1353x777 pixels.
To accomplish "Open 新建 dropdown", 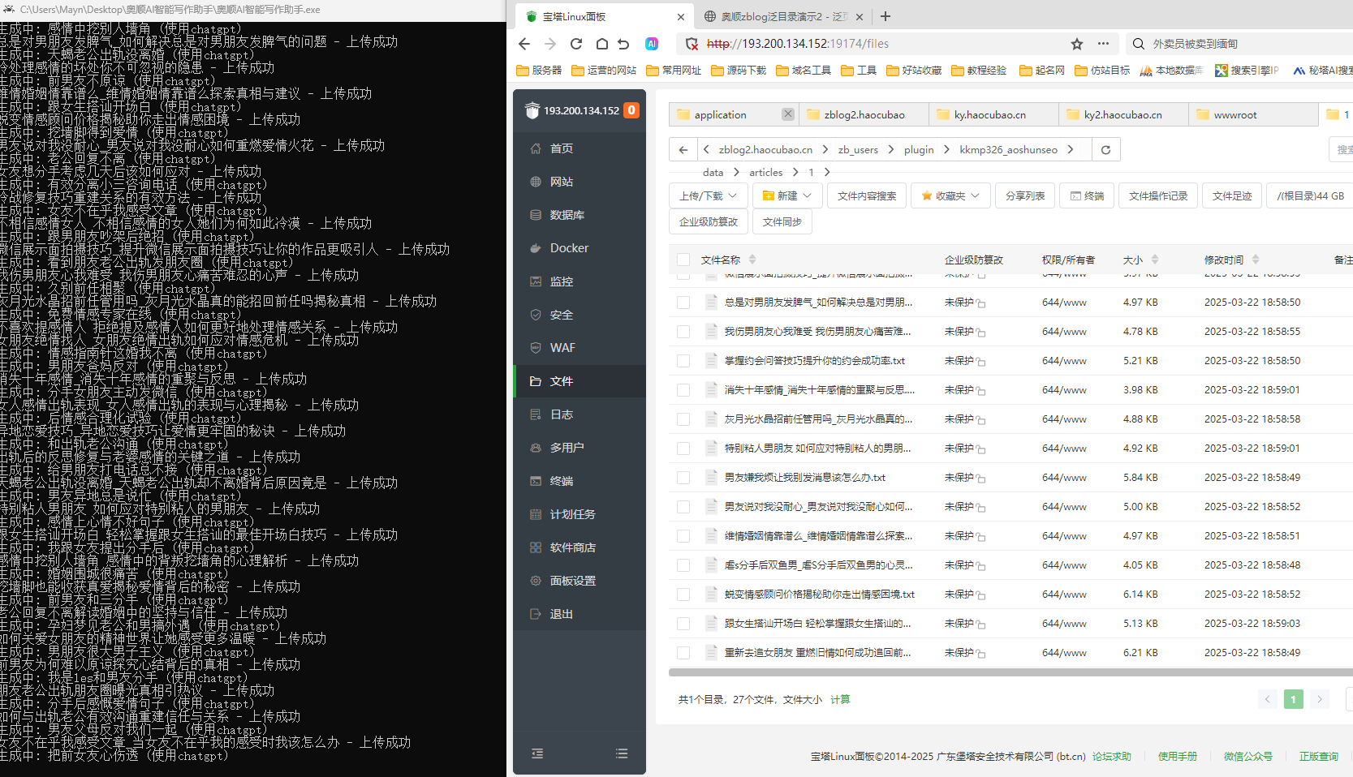I will [787, 195].
